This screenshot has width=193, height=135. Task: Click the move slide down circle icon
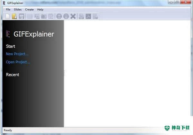coord(66,16)
